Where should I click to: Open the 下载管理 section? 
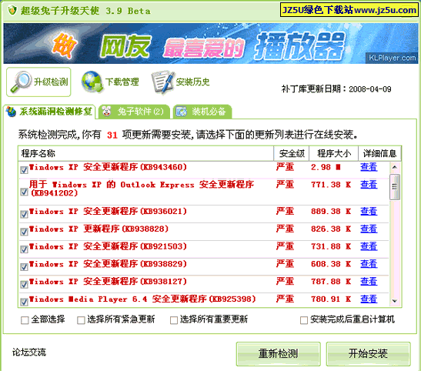(110, 82)
